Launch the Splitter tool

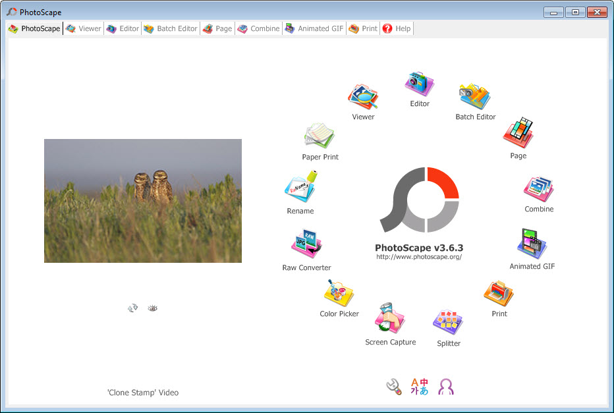point(448,322)
